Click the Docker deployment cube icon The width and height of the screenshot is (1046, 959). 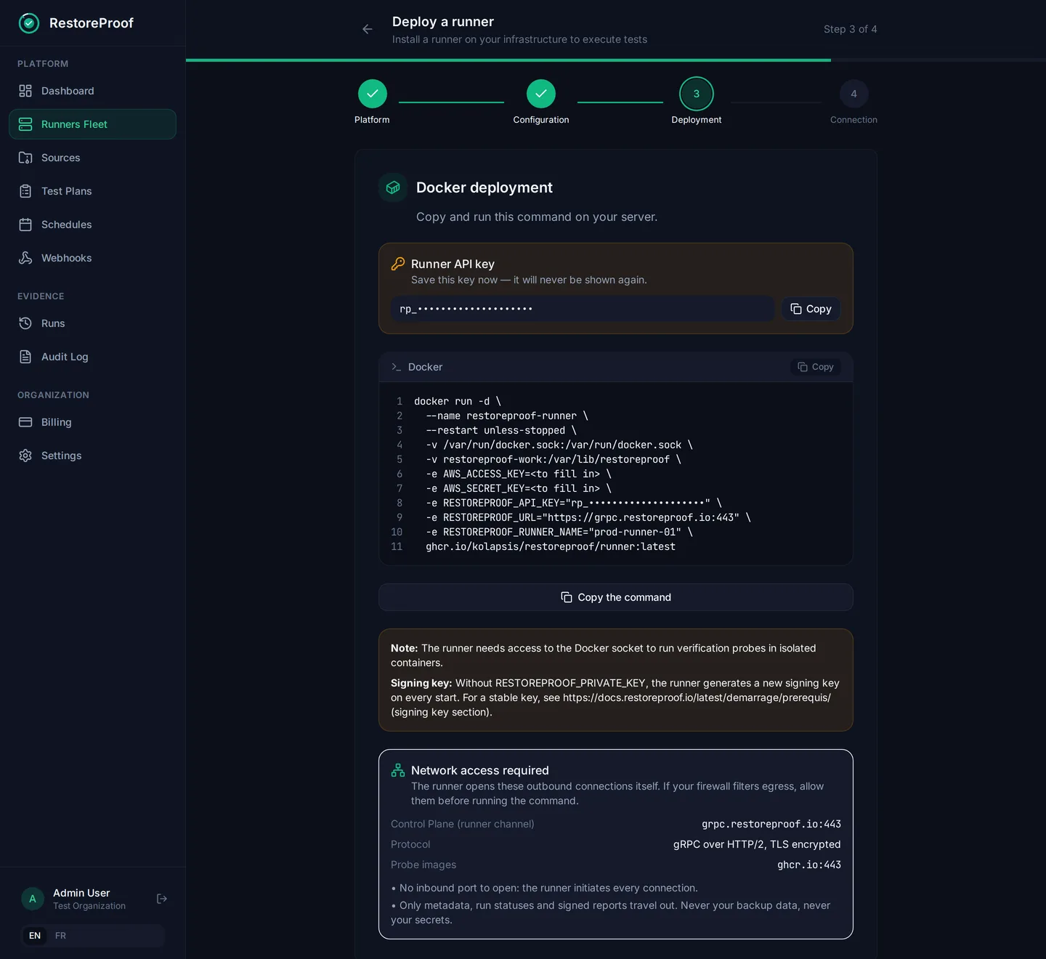click(393, 187)
